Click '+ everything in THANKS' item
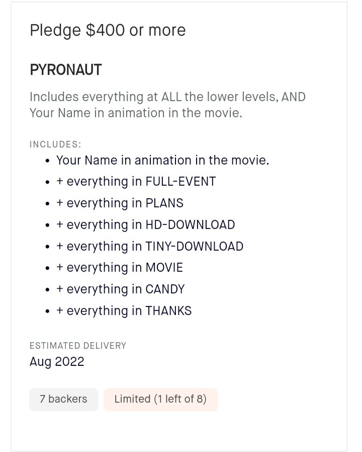This screenshot has width=362, height=452. coord(124,311)
